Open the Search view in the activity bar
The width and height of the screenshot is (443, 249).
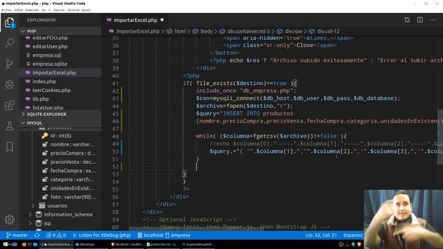[x=10, y=43]
